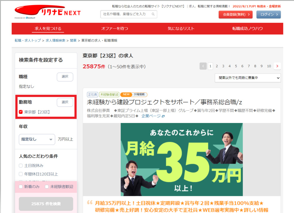Viewport: 294px width, 213px height.
Task: Click the 東京都の求人・転職情報 breadcrumb text
Action: tap(99, 40)
